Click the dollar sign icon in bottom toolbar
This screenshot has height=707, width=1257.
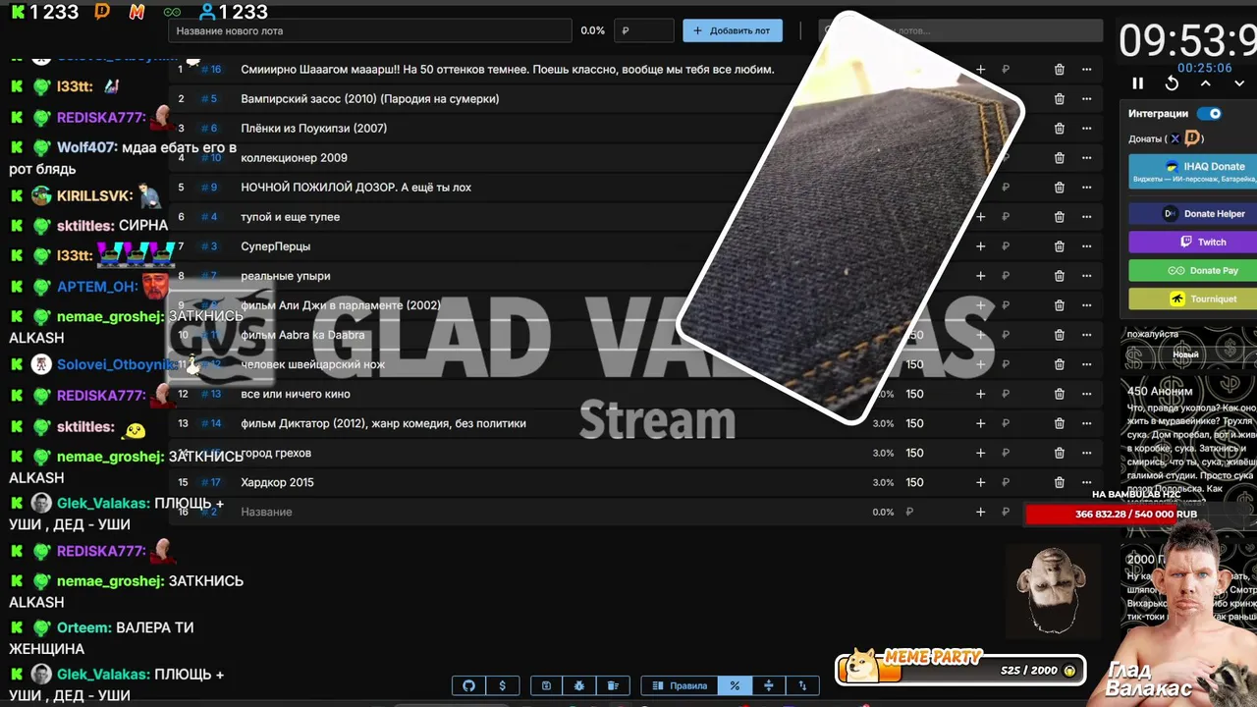503,685
